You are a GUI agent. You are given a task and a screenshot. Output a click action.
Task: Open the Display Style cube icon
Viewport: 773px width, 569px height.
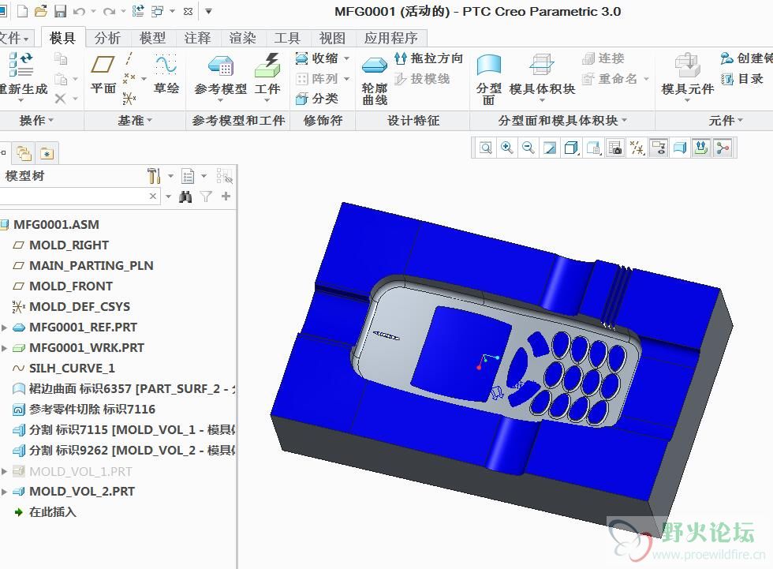coord(571,148)
